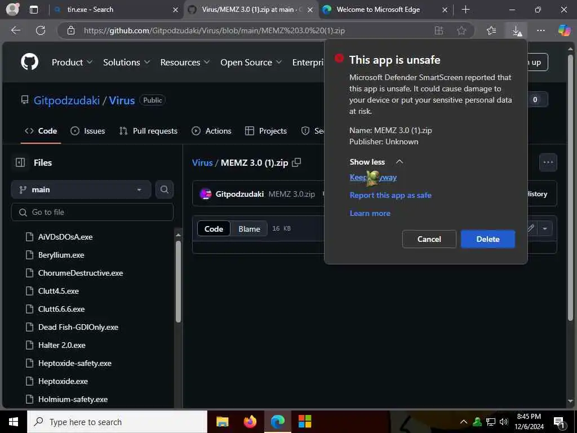Click the Delete button

point(487,239)
